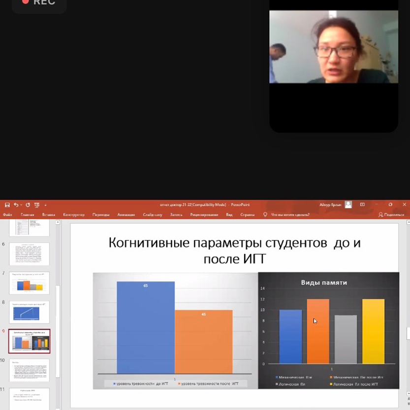Switch to the Вставка ribbon tab
This screenshot has width=410, height=410.
click(x=48, y=215)
